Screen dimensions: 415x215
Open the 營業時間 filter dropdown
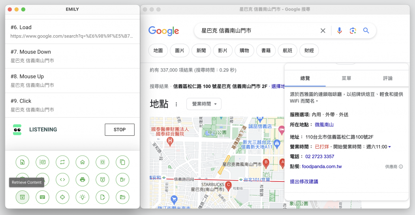click(x=204, y=104)
